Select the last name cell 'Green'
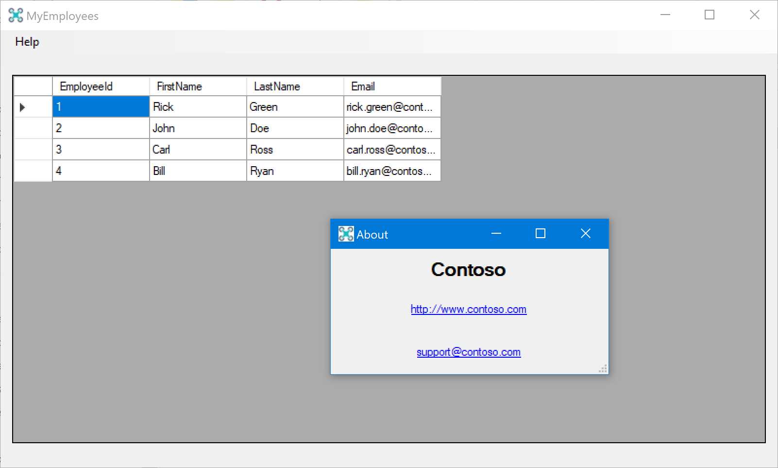 [x=295, y=107]
